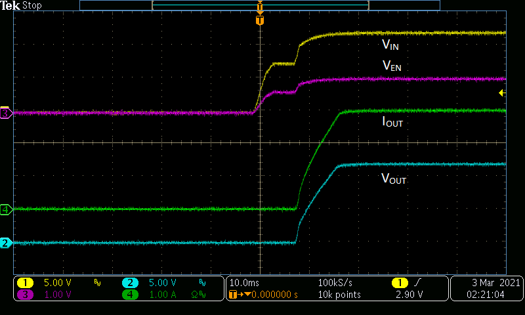Screen dimensions: 525x315
Task: Click the 100kS/s sample rate readout
Action: pos(335,283)
